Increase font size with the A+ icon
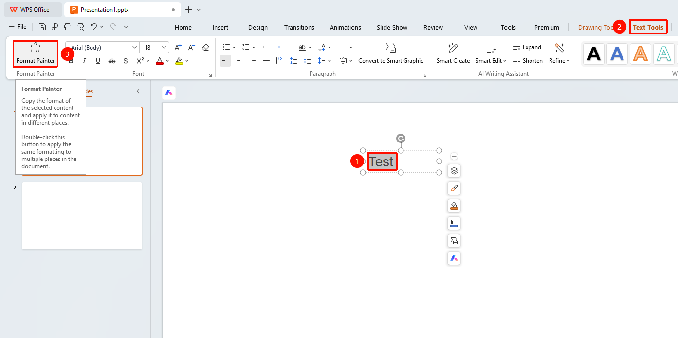678x338 pixels. [178, 47]
